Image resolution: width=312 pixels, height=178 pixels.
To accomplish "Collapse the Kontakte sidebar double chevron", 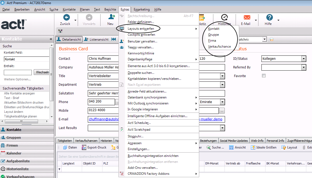I will 51,39.
